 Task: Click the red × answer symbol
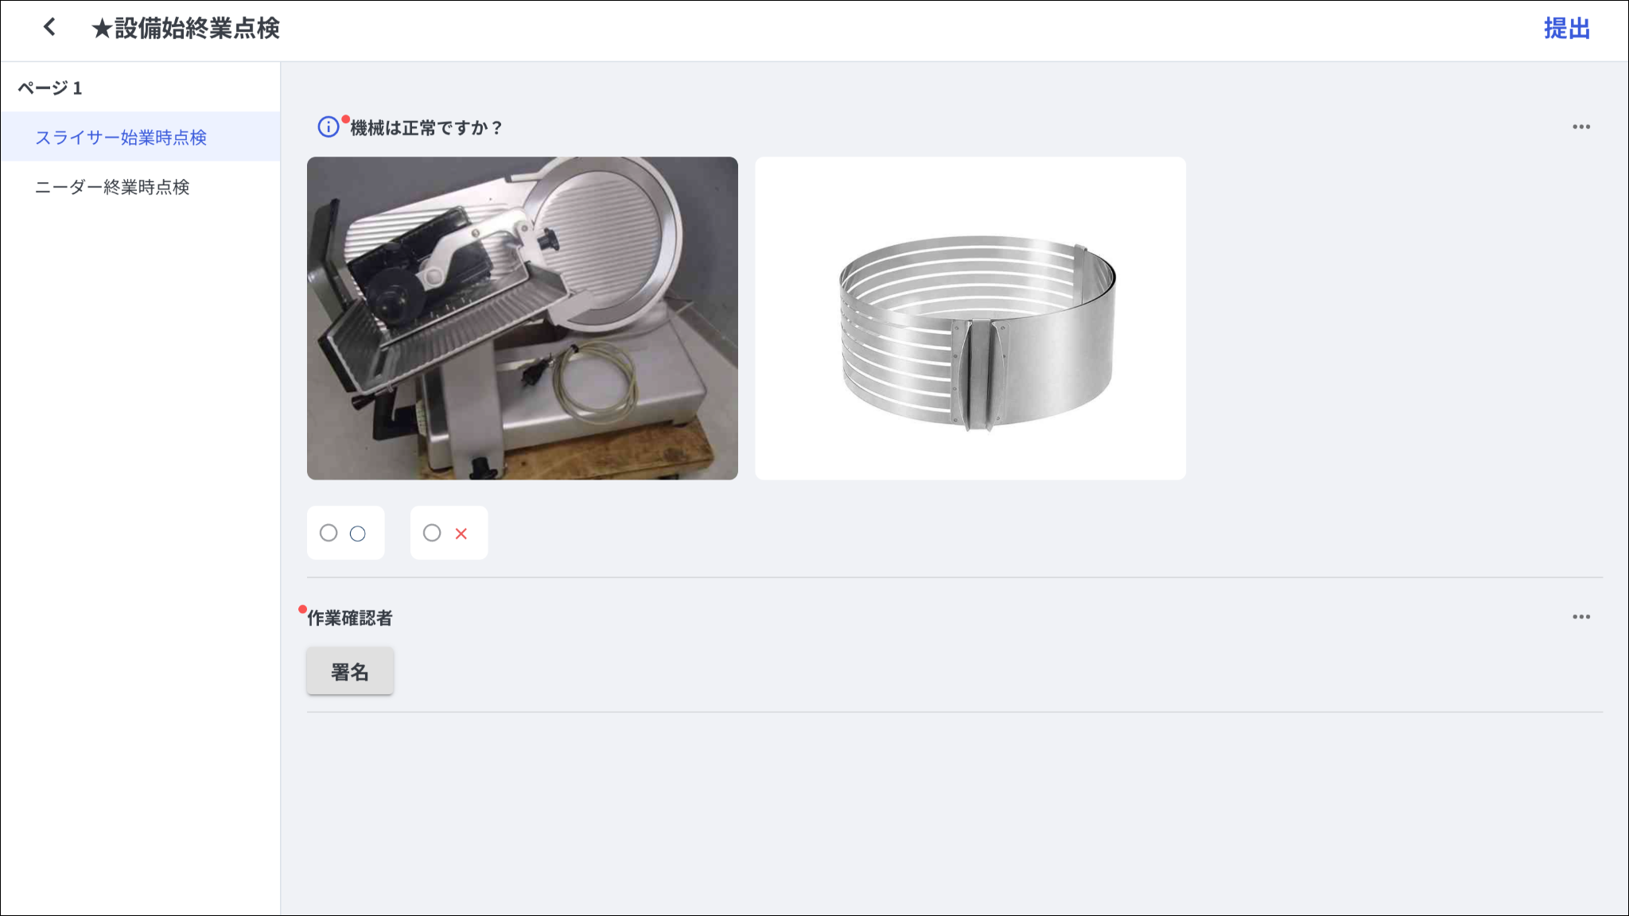point(461,534)
